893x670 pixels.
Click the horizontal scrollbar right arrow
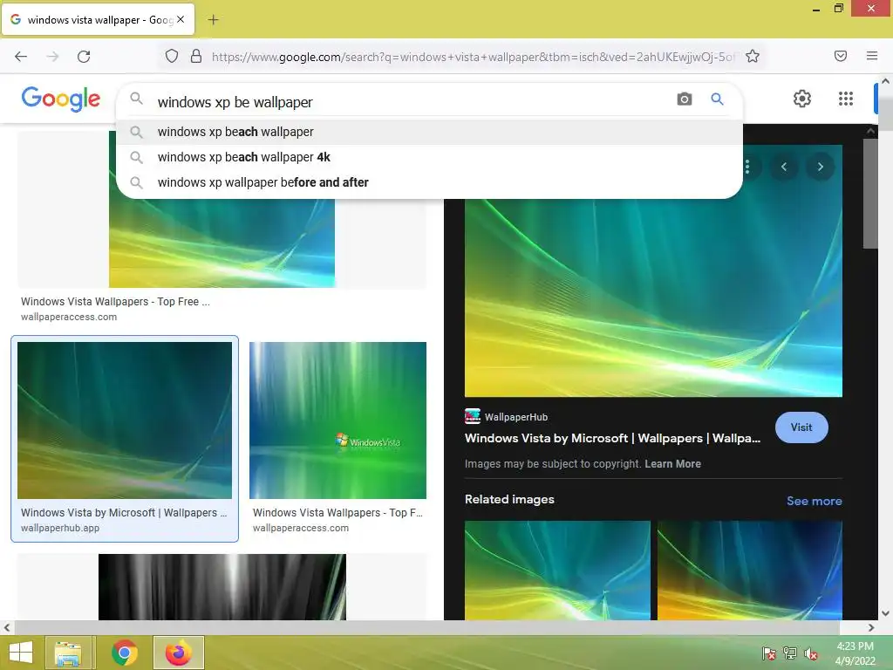pyautogui.click(x=871, y=627)
